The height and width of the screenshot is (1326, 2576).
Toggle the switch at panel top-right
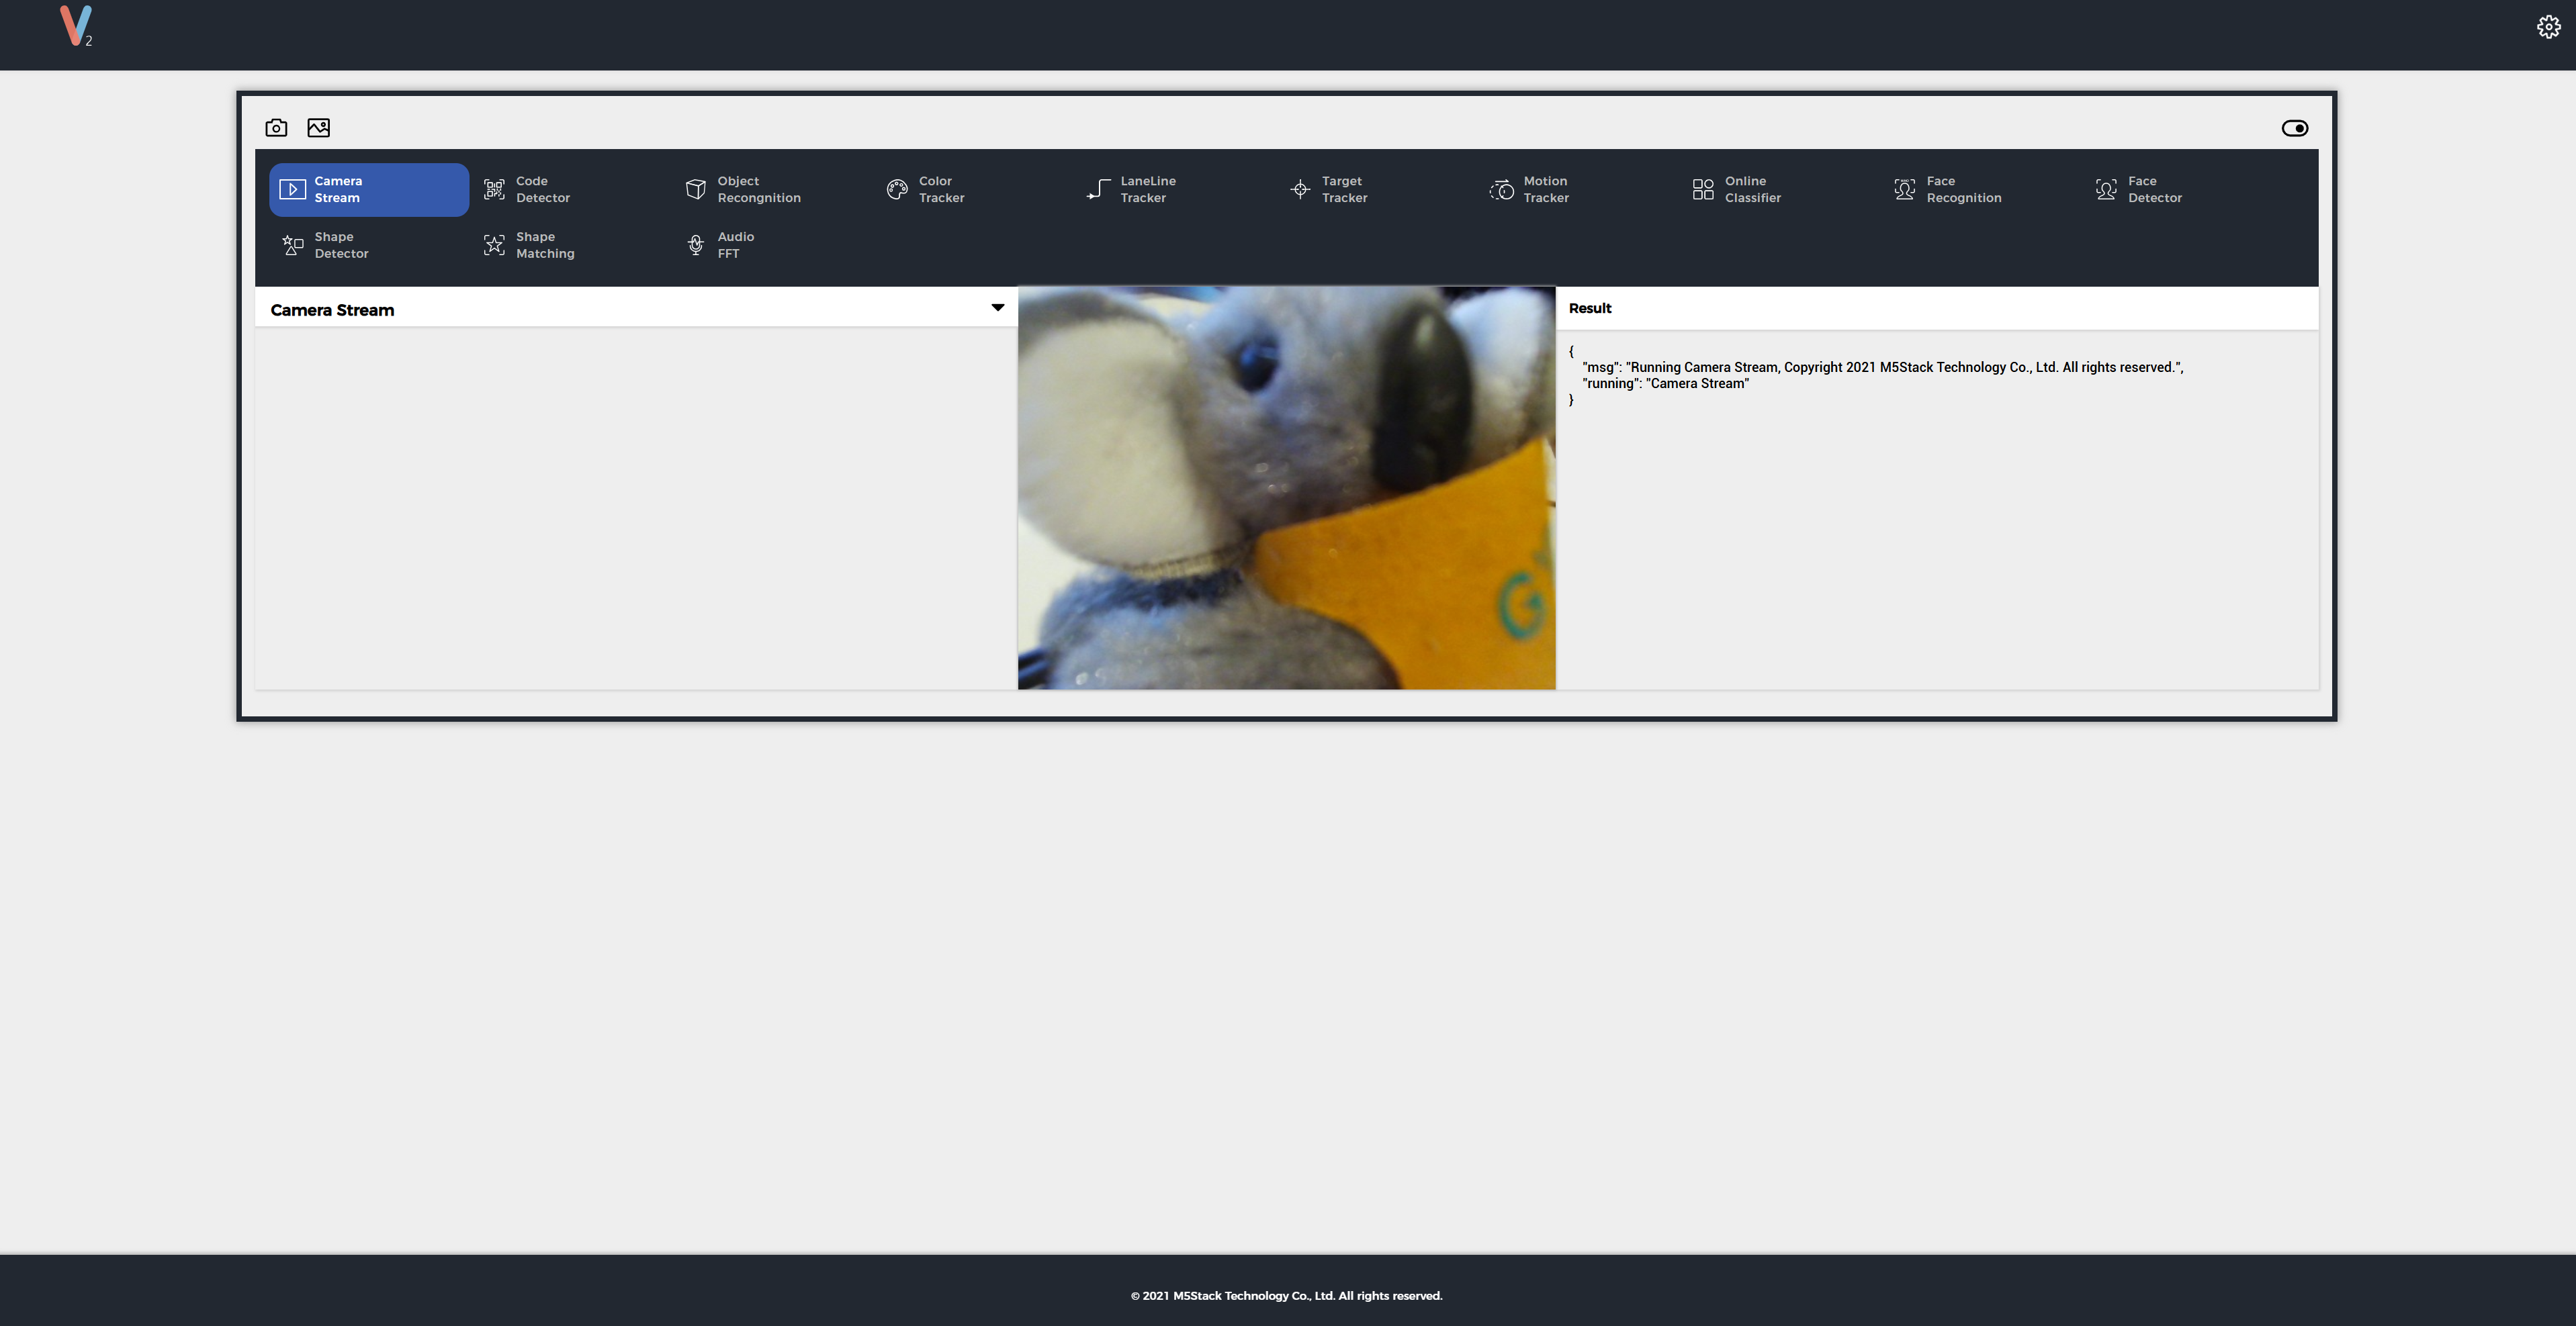[2294, 128]
